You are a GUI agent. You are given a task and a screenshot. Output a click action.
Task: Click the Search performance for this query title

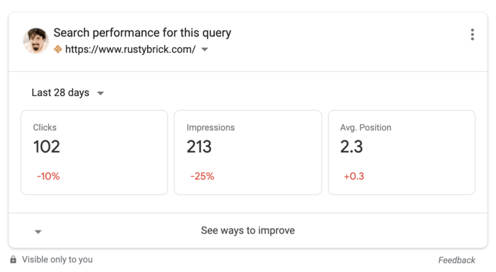point(142,33)
